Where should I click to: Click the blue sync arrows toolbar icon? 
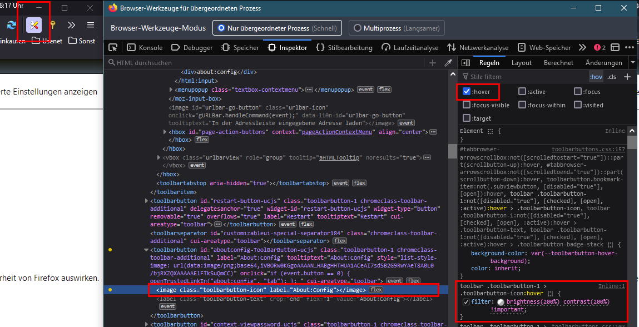[11, 25]
